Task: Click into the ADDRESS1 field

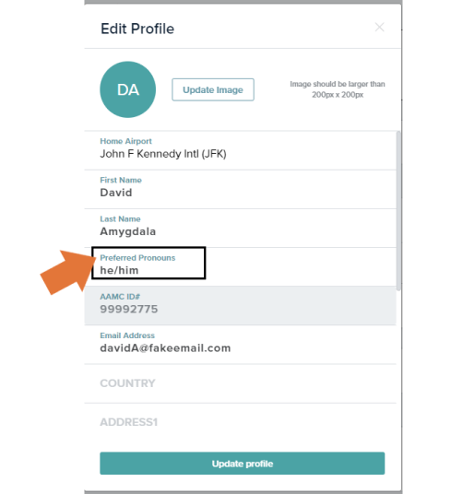Action: (240, 422)
